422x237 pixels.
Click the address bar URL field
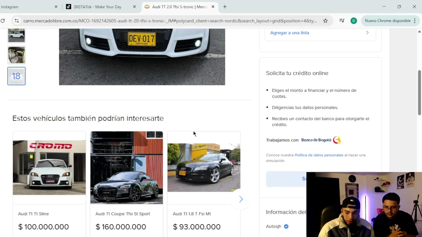(x=170, y=21)
